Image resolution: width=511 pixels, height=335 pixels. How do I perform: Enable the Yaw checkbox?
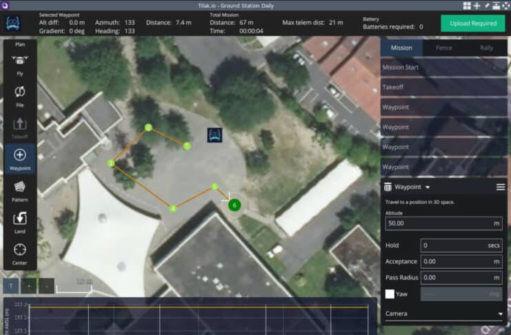390,294
